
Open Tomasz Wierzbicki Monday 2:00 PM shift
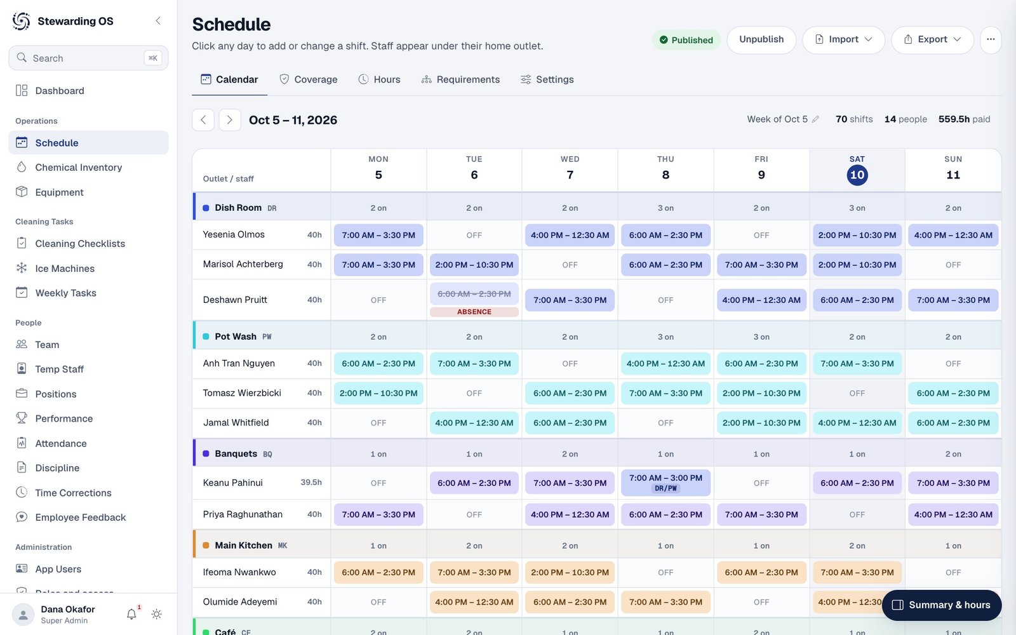click(x=378, y=393)
